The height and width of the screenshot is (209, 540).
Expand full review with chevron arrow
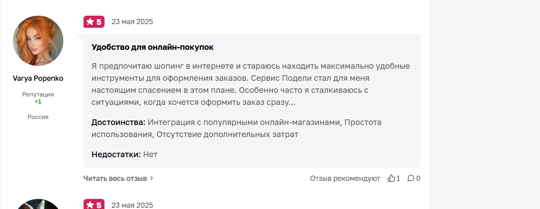click(152, 178)
